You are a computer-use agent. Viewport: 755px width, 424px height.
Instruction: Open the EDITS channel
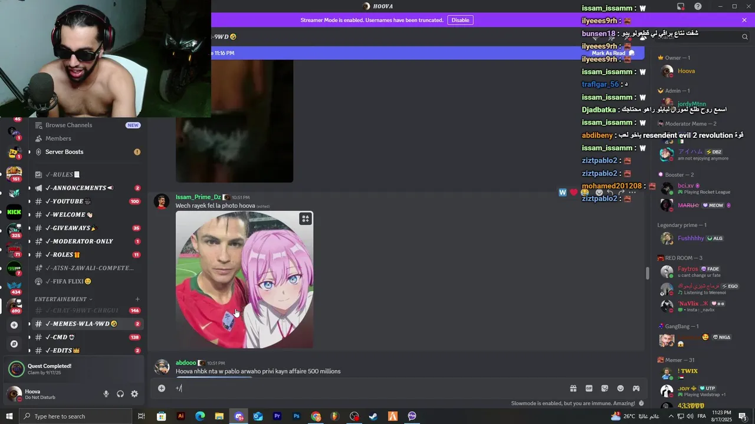point(87,350)
